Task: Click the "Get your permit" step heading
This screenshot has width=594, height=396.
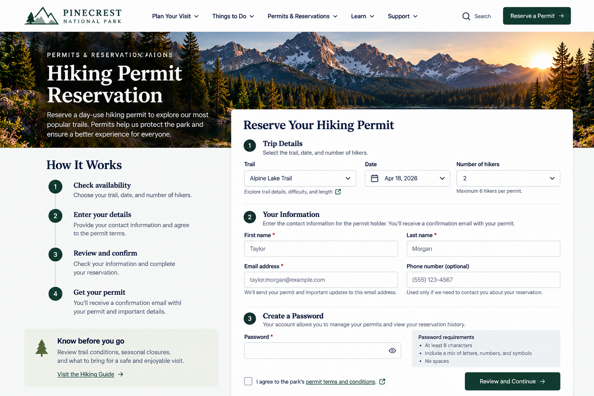Action: coord(99,292)
